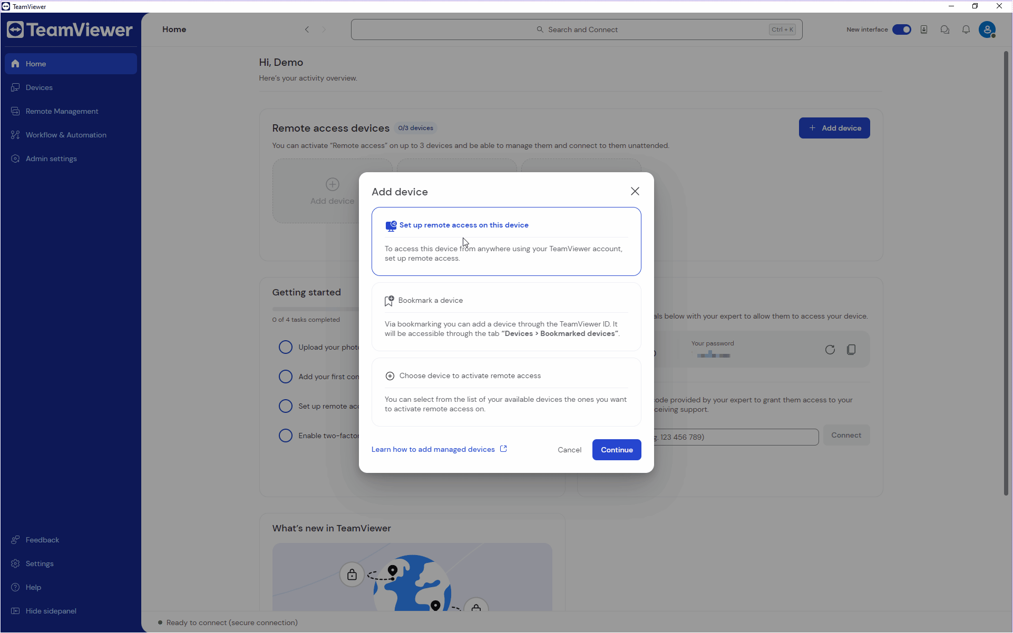Copy password with the clipboard icon

coord(851,350)
